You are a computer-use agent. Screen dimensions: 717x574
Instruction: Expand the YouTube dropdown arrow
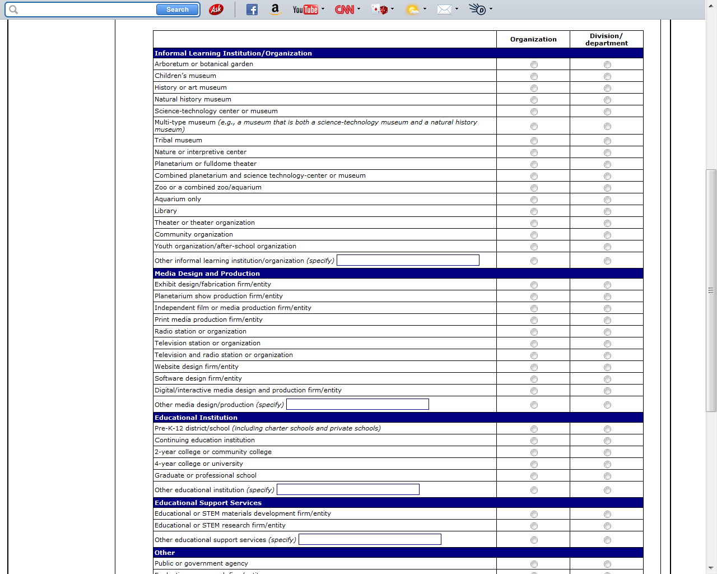pos(323,9)
